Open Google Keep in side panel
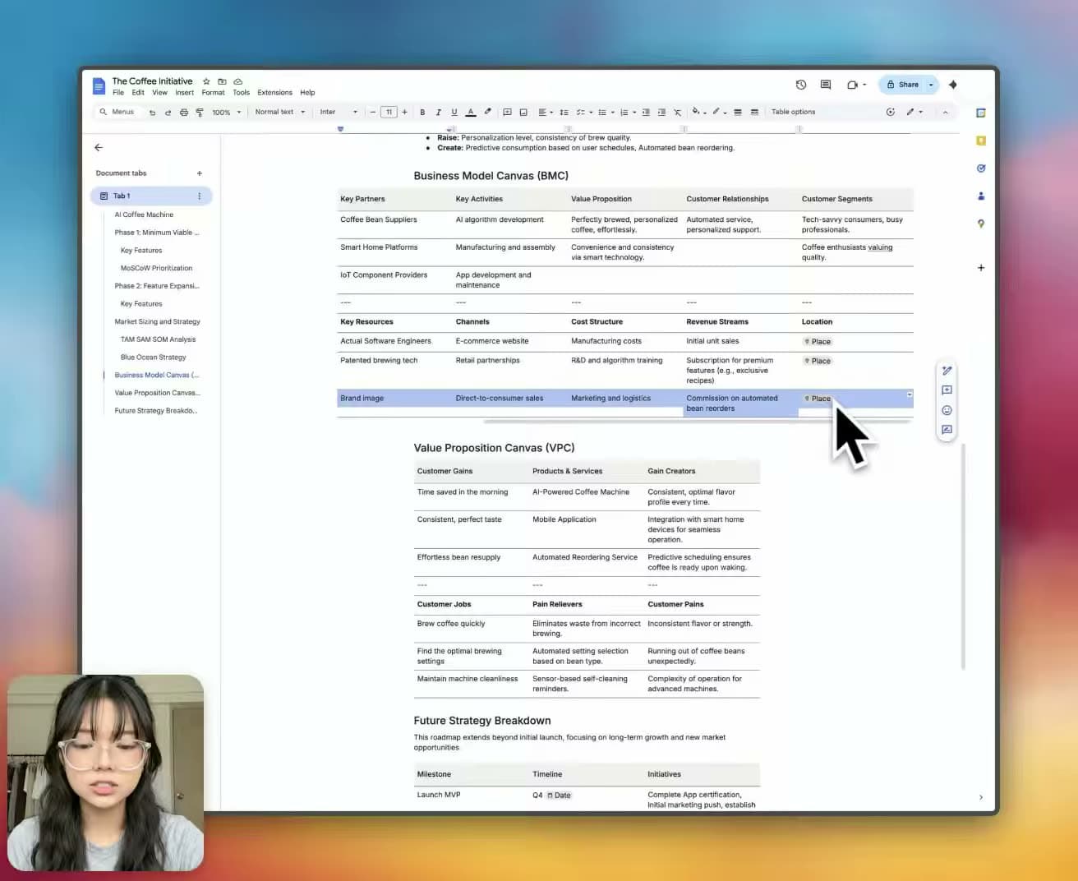This screenshot has height=881, width=1078. [981, 141]
